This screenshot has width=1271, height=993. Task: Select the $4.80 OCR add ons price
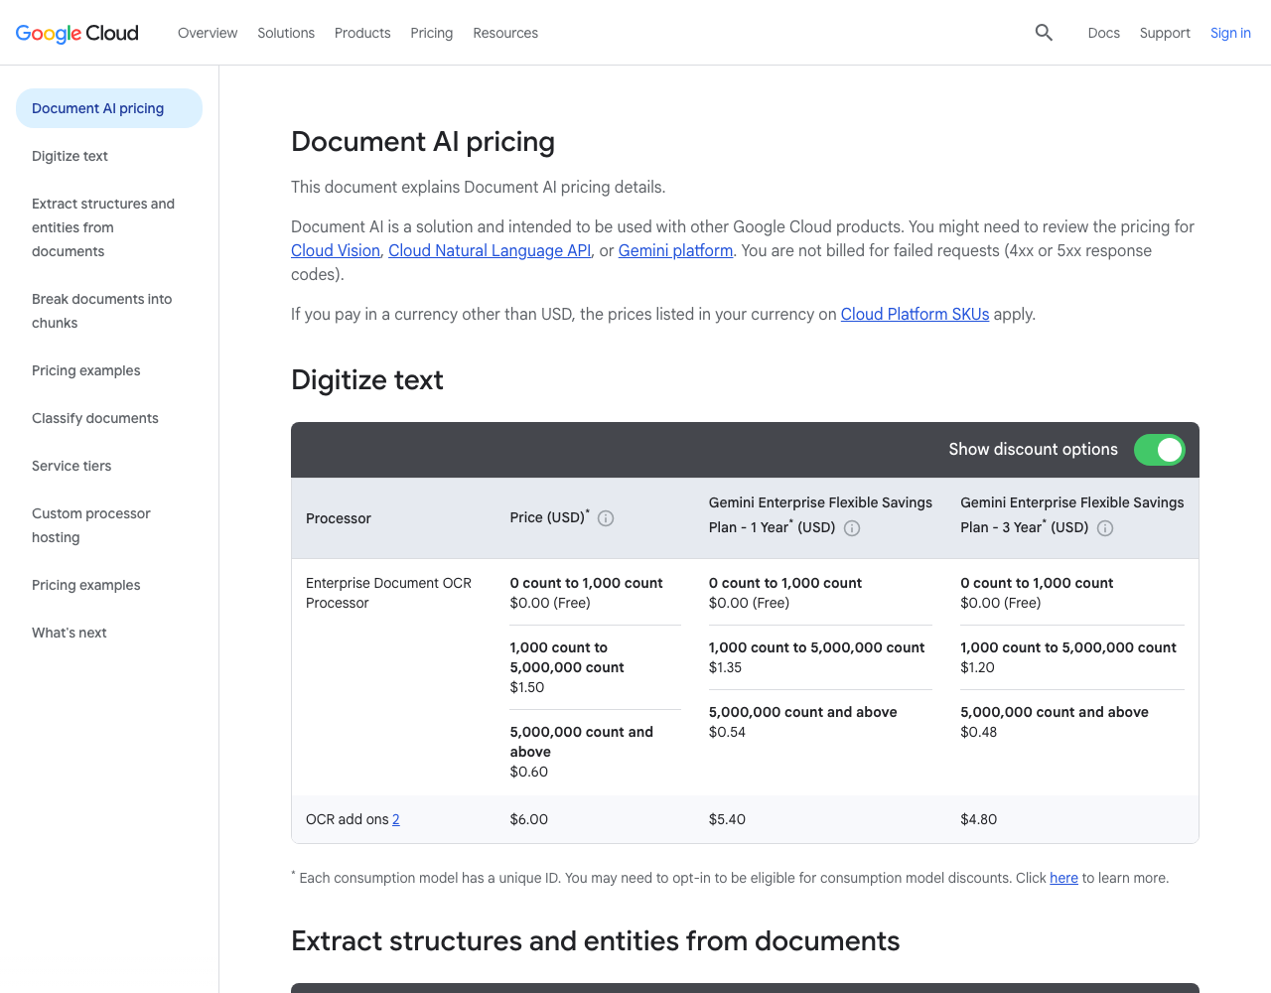pos(979,819)
